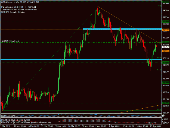Click the '31 Mar 00:00' time axis label
This screenshot has width=170, height=128.
click(x=88, y=126)
